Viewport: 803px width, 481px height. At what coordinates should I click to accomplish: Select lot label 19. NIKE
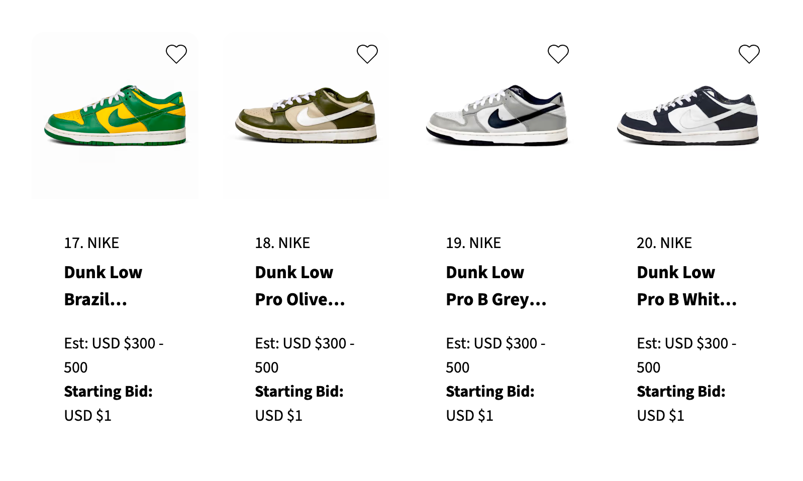[473, 243]
